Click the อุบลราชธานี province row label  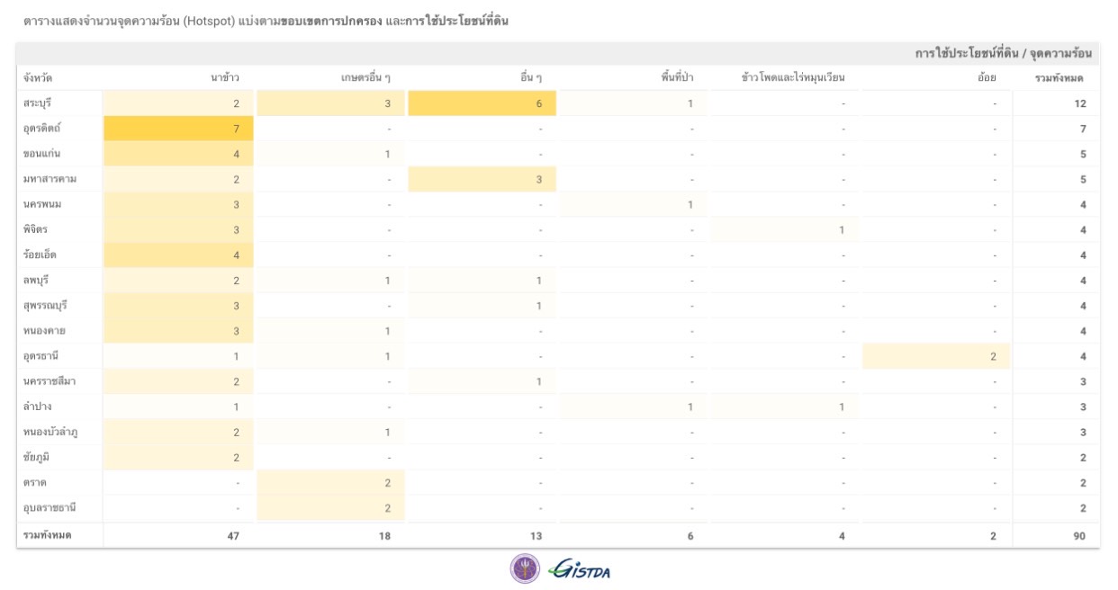(x=50, y=507)
